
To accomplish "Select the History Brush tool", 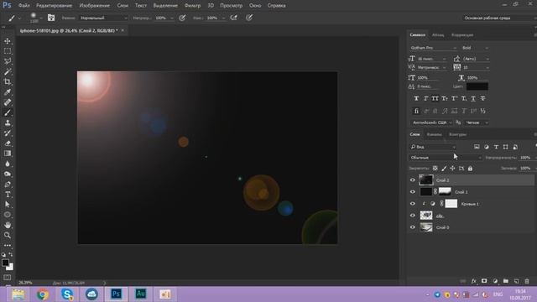I will (x=8, y=133).
